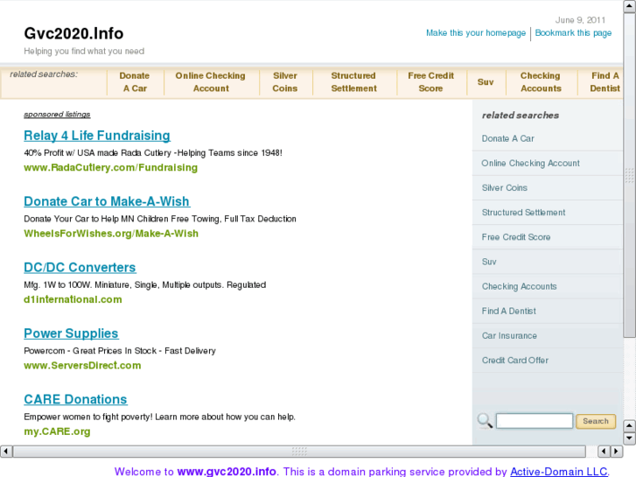Click Online Checking Account in sidebar
Image resolution: width=636 pixels, height=477 pixels.
point(530,163)
